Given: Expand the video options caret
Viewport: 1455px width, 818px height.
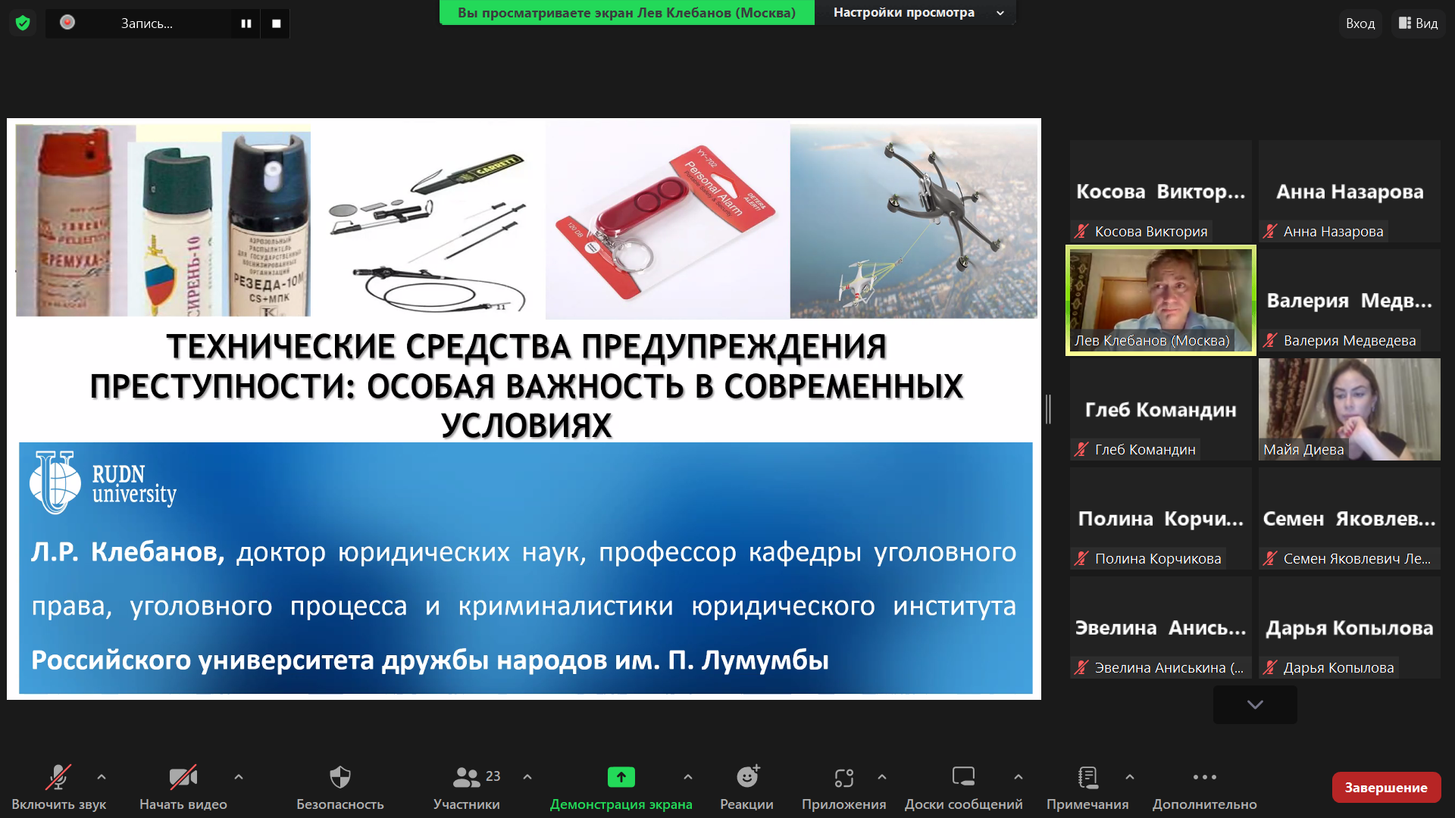Looking at the screenshot, I should click(x=239, y=776).
